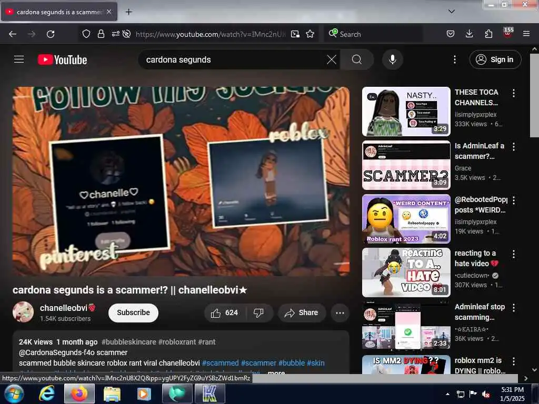Image resolution: width=539 pixels, height=404 pixels.
Task: Open the chanelleobvi channel avatar
Action: click(x=23, y=312)
